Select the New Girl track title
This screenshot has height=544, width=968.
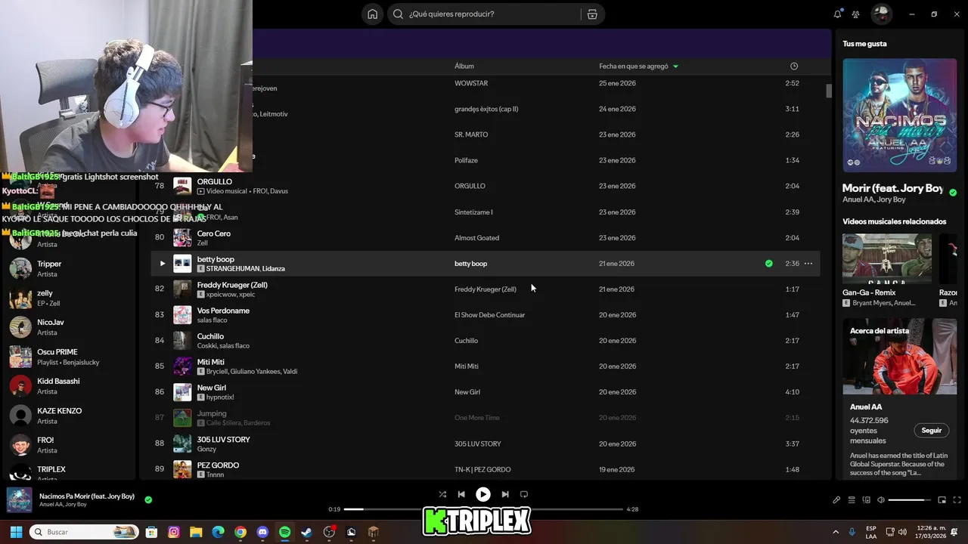pos(212,388)
